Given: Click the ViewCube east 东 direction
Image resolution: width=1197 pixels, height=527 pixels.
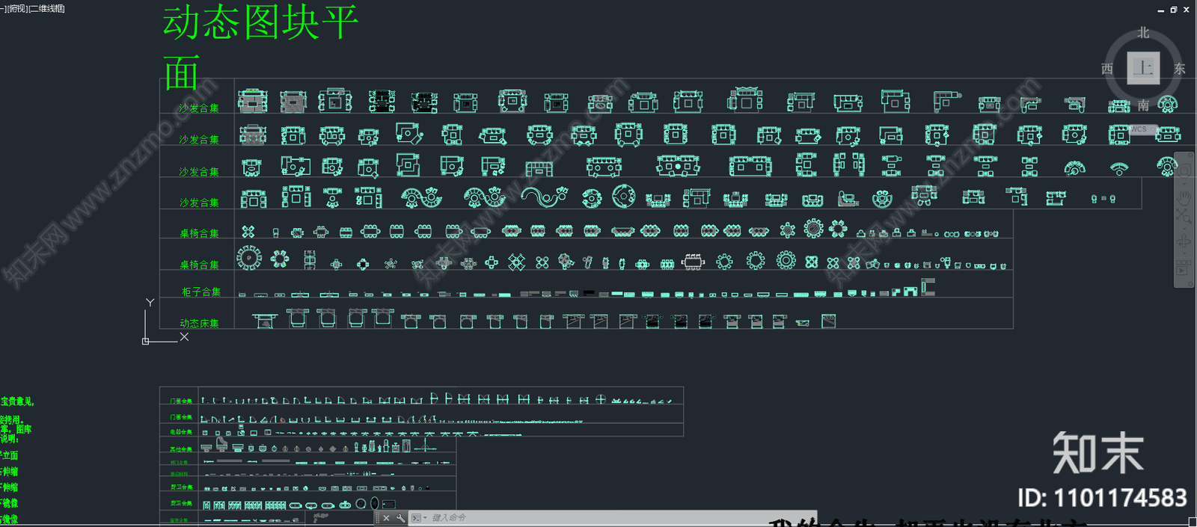Looking at the screenshot, I should (1180, 69).
